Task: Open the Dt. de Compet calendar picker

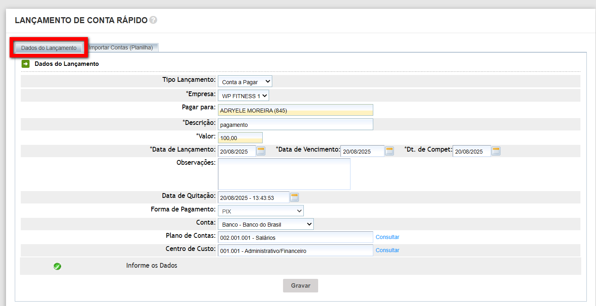Action: coord(496,151)
